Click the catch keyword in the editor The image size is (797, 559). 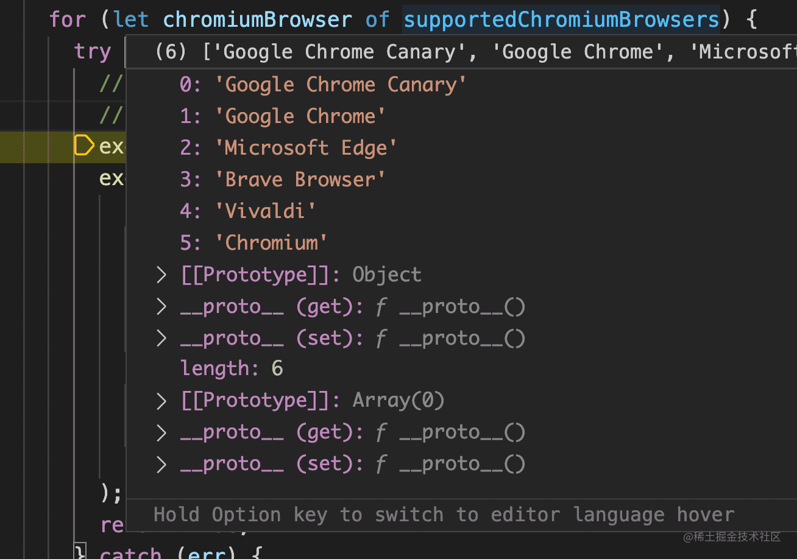tap(130, 553)
